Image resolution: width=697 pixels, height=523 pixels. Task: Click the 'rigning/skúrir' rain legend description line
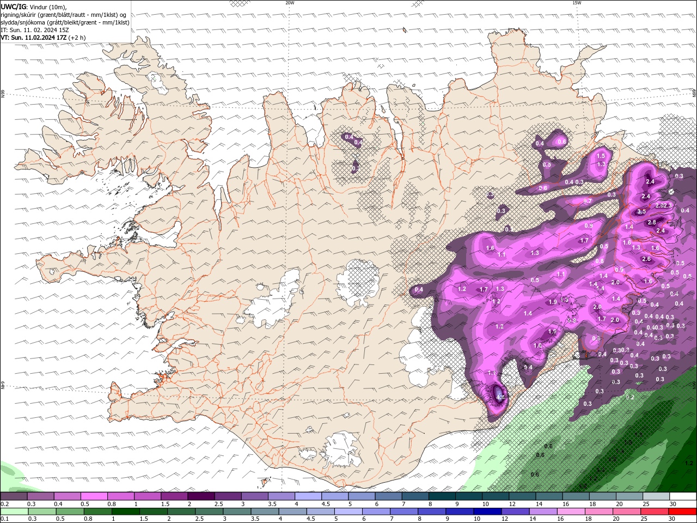click(x=63, y=15)
